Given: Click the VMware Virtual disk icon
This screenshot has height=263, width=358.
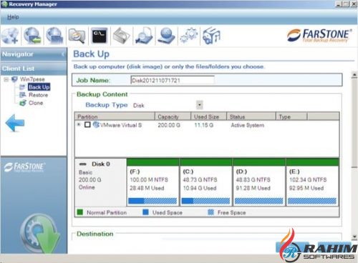Looking at the screenshot, I should 96,124.
